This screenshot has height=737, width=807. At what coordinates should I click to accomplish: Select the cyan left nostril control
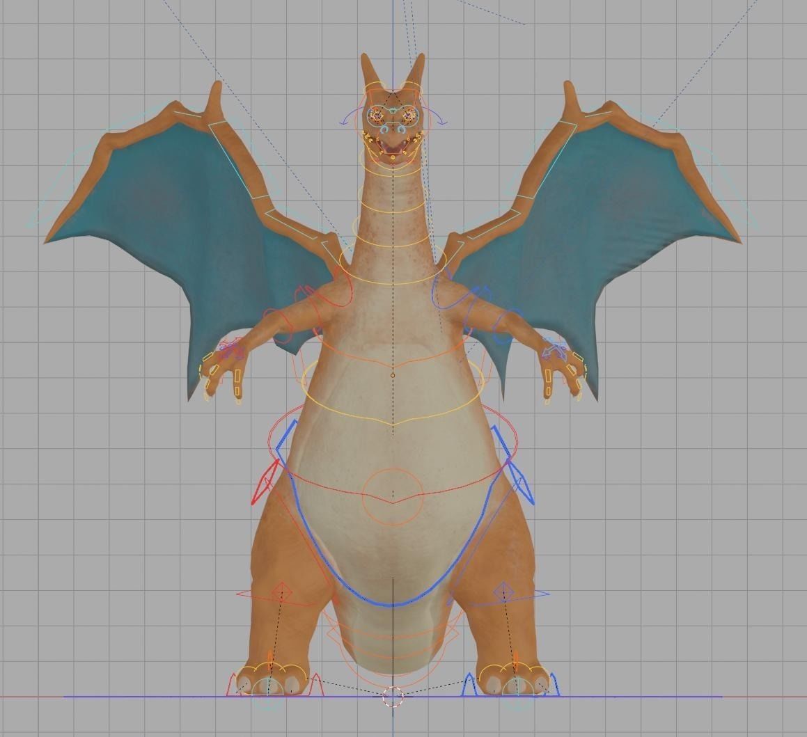(384, 130)
